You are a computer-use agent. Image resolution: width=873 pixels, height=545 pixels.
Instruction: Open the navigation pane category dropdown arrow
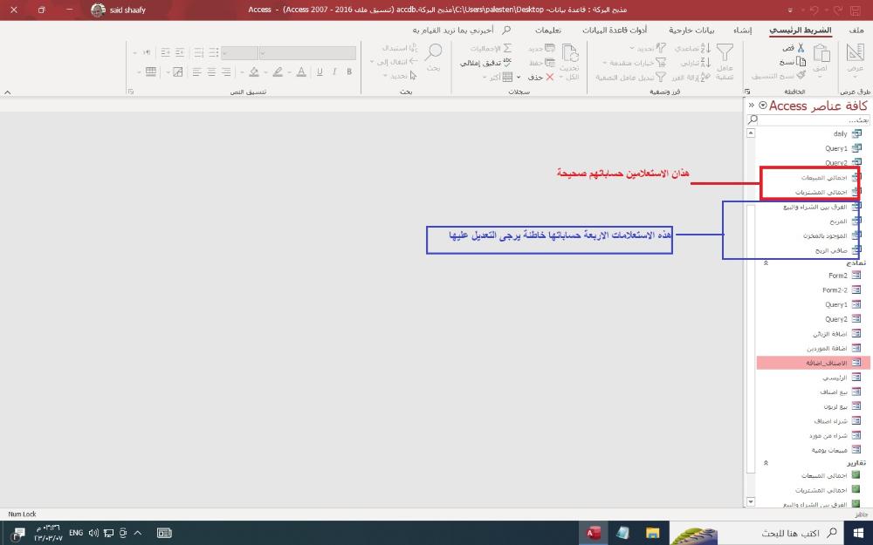(x=763, y=106)
